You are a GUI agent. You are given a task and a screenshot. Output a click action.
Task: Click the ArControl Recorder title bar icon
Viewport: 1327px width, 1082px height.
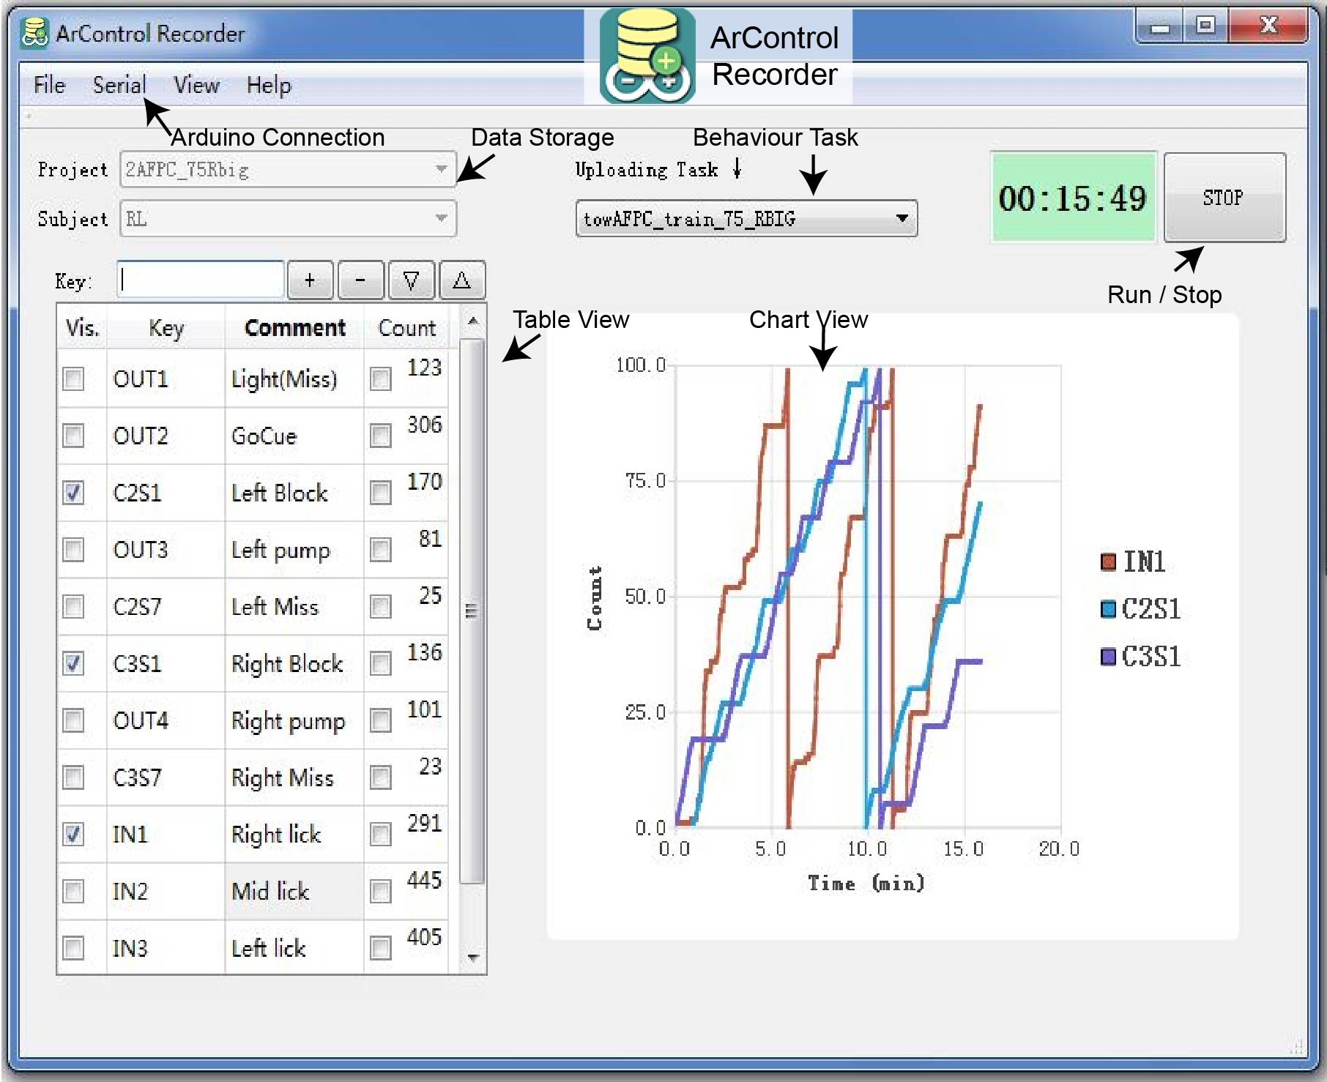(x=34, y=33)
